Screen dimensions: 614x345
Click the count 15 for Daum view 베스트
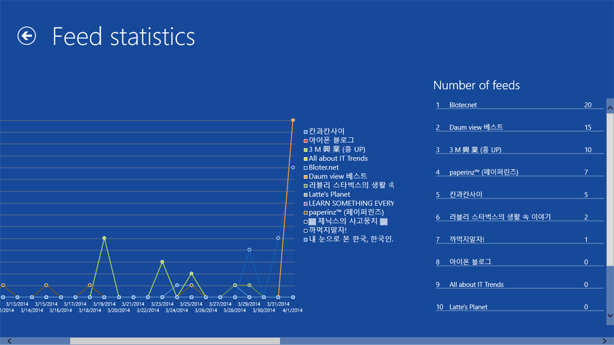[588, 127]
